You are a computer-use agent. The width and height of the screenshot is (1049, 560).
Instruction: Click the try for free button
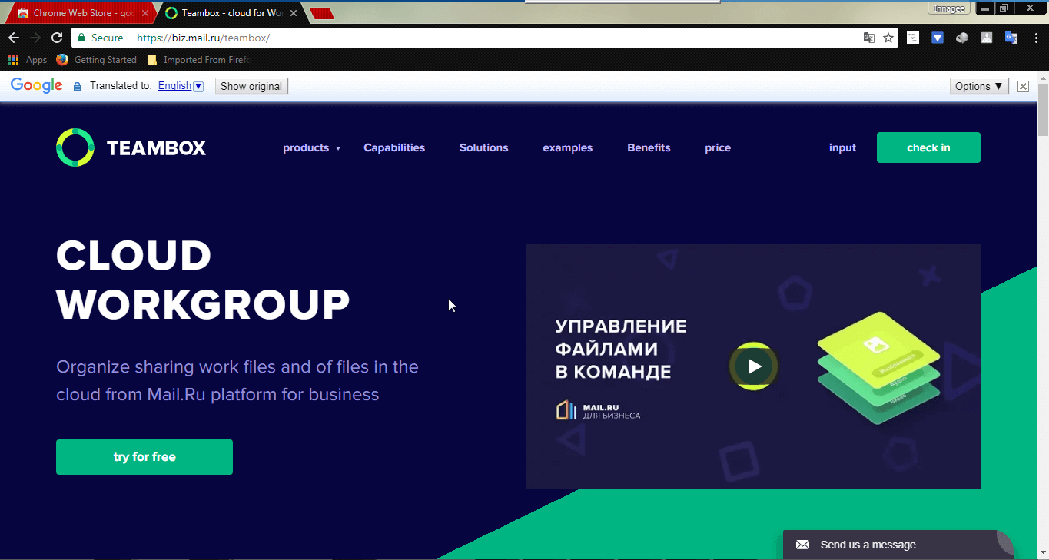coord(144,456)
